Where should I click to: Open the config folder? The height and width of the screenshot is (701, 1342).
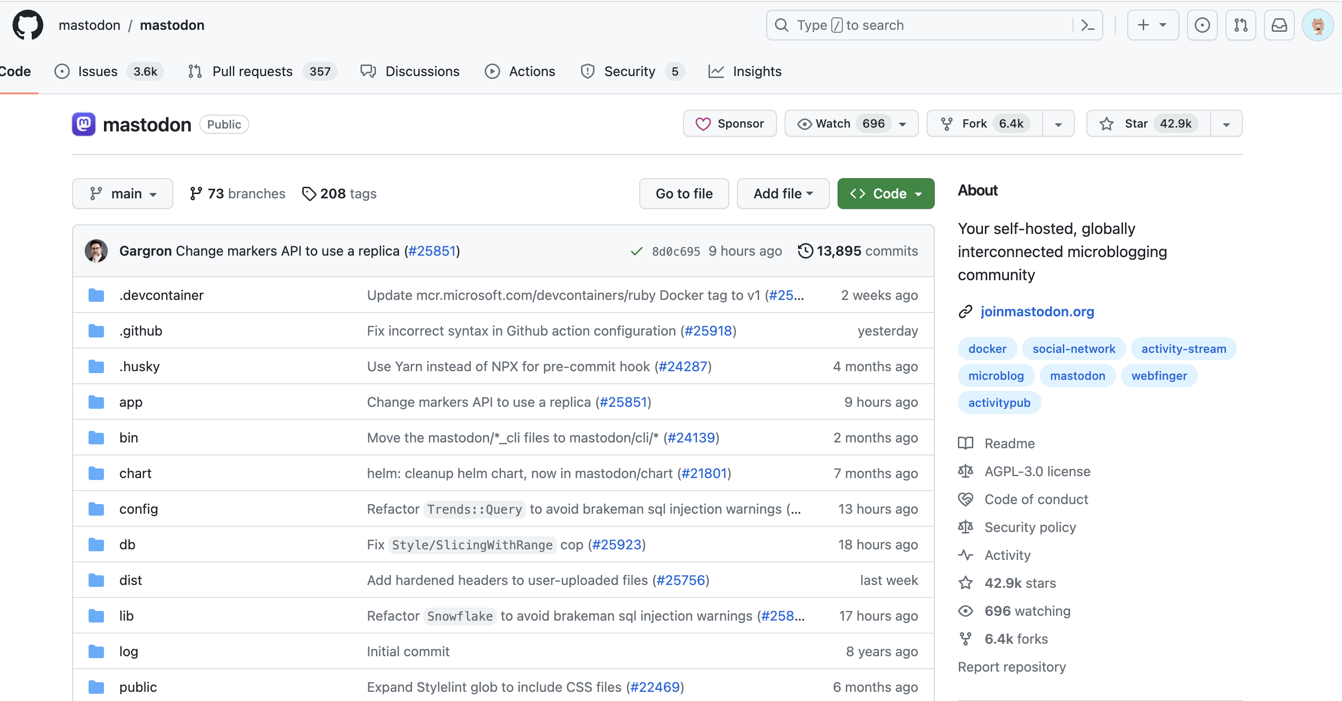click(x=139, y=509)
